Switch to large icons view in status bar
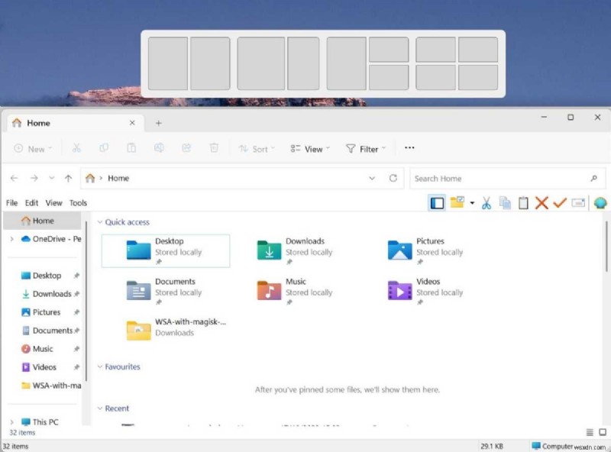Image resolution: width=611 pixels, height=452 pixels. point(602,431)
